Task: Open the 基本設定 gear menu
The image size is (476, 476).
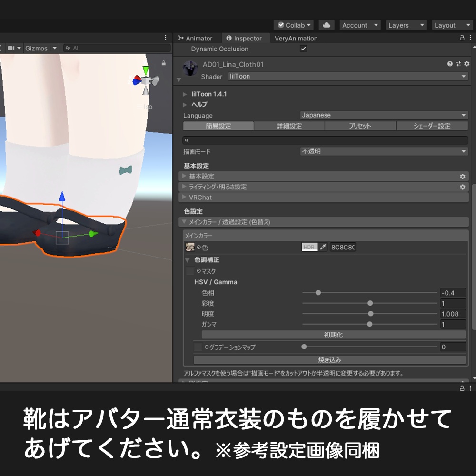Action: pyautogui.click(x=462, y=177)
